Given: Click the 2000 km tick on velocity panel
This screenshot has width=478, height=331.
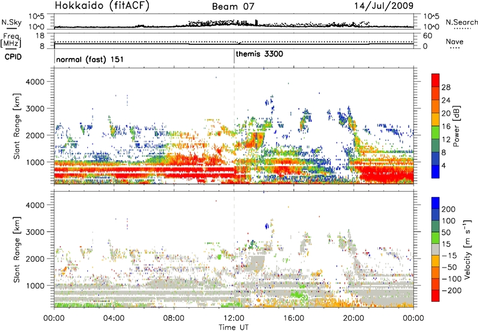Looking at the screenshot, I should (35, 259).
